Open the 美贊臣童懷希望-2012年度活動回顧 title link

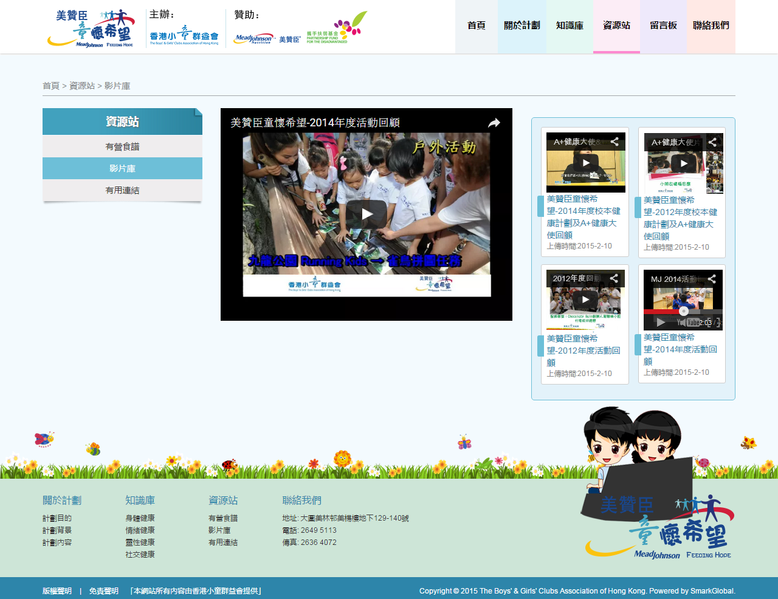pyautogui.click(x=583, y=351)
